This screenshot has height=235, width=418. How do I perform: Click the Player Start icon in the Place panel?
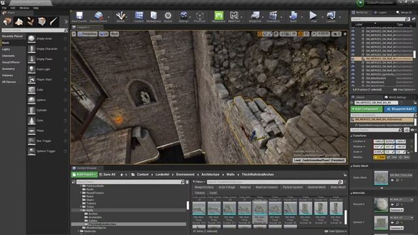click(x=31, y=80)
